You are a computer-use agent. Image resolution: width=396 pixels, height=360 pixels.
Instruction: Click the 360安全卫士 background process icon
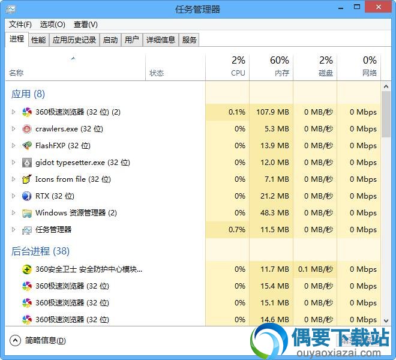pos(27,269)
